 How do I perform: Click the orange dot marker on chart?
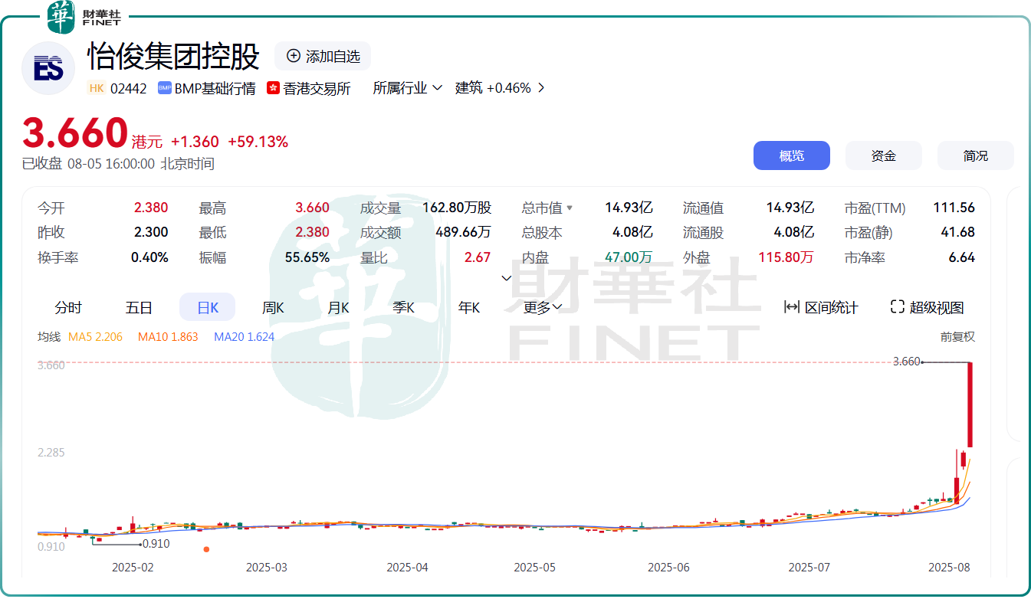[x=206, y=549]
